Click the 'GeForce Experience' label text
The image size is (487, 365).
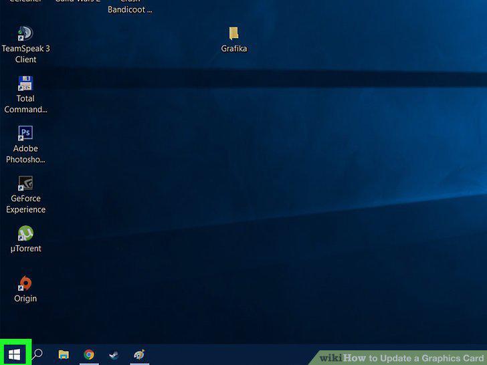pyautogui.click(x=25, y=204)
